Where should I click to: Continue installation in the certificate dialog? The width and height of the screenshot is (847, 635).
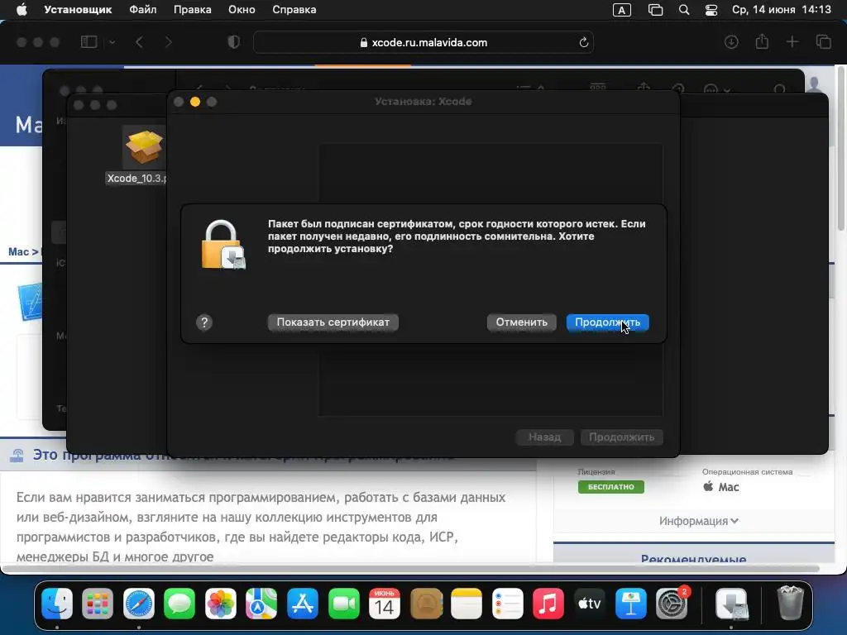point(607,322)
